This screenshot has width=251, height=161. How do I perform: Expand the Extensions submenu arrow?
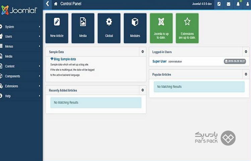click(39, 86)
